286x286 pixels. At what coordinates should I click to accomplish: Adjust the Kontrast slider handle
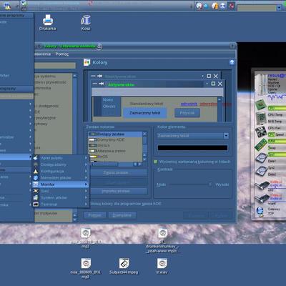pyautogui.click(x=210, y=184)
